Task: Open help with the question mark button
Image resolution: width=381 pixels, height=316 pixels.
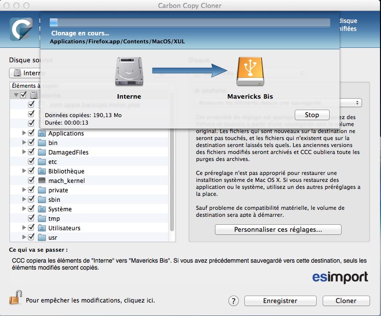Action: 233,301
